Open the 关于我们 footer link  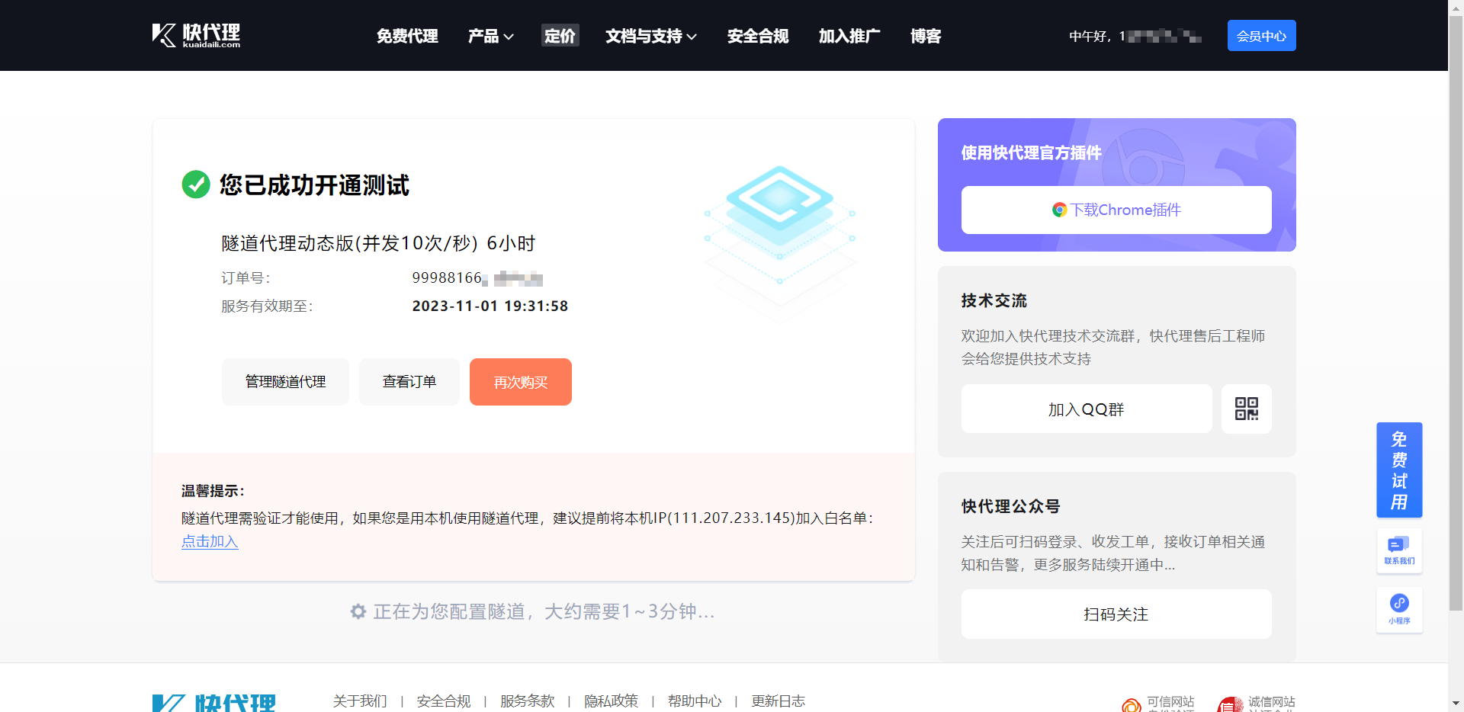point(360,701)
